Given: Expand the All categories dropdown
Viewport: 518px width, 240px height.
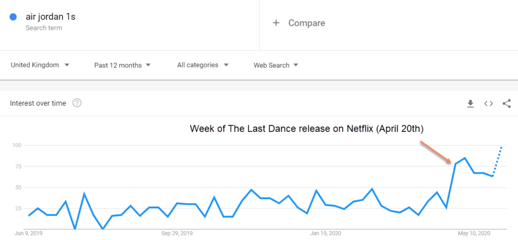Looking at the screenshot, I should (x=203, y=65).
